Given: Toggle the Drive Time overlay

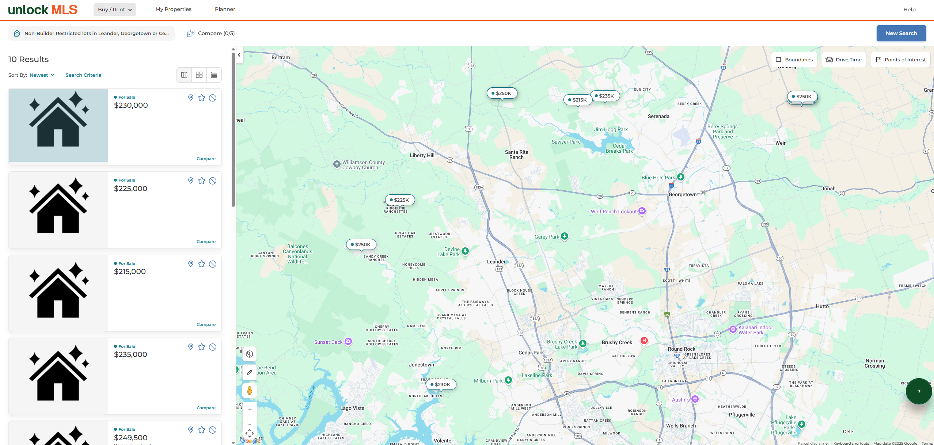Looking at the screenshot, I should click(x=844, y=60).
